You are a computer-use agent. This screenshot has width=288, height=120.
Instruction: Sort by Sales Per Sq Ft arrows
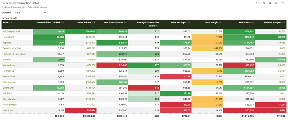tap(189, 22)
